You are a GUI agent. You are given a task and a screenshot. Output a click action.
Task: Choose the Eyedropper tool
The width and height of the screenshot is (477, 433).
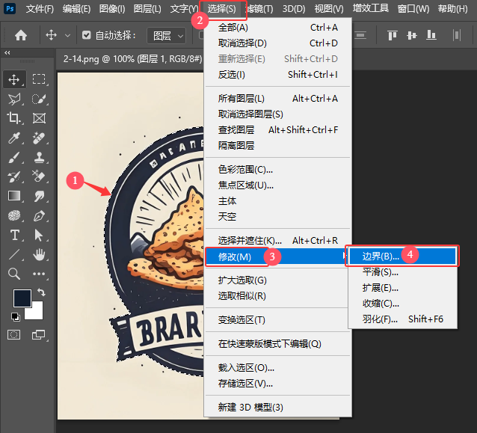tap(14, 138)
